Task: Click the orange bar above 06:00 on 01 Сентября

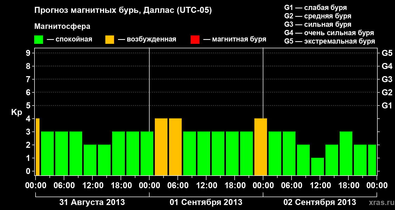Action: (175, 147)
